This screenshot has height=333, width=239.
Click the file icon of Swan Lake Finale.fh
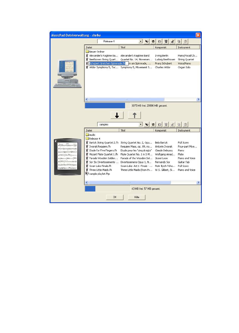click(x=87, y=166)
